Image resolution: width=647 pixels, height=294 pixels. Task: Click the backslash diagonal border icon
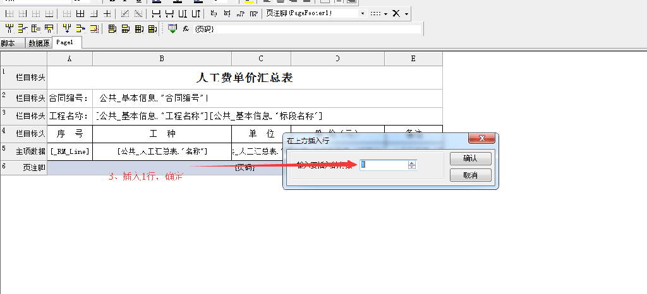pyautogui.click(x=136, y=13)
